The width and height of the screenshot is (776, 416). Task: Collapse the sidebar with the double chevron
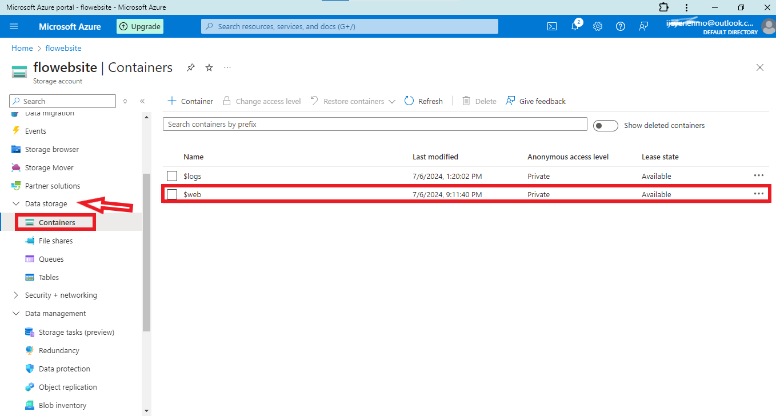click(142, 101)
